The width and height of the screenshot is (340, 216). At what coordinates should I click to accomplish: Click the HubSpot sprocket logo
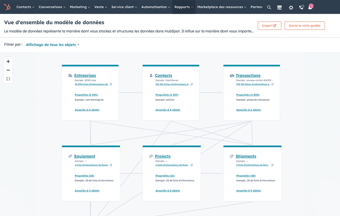7,7
